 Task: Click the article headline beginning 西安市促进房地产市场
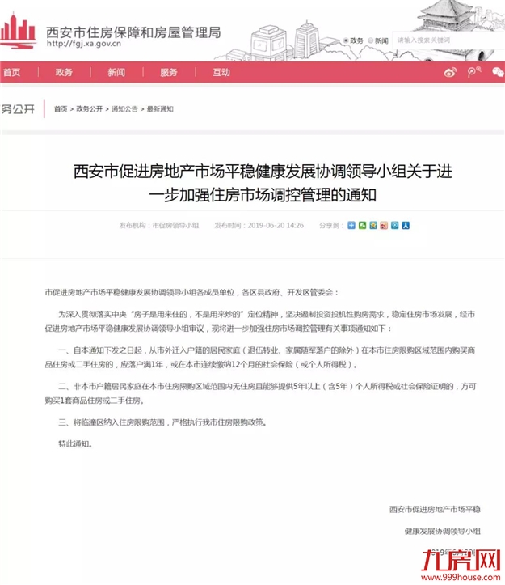263,183
